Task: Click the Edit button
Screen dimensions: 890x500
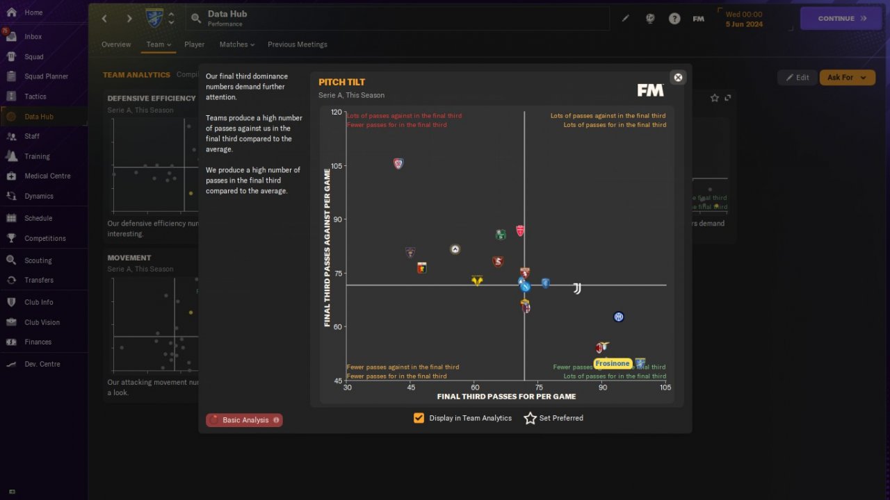Action: [x=797, y=78]
